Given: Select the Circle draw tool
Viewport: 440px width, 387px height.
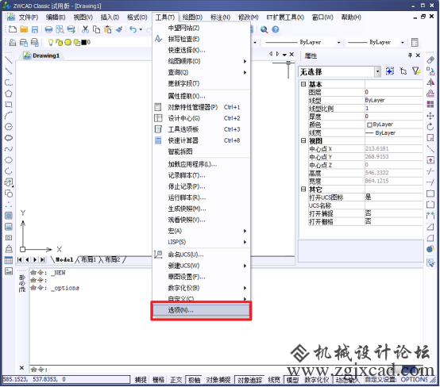Looking at the screenshot, I should pyautogui.click(x=9, y=127).
